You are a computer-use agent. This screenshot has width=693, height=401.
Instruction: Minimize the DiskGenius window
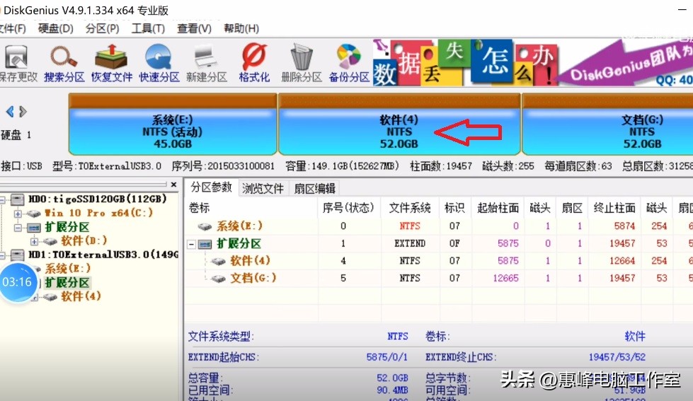click(682, 8)
